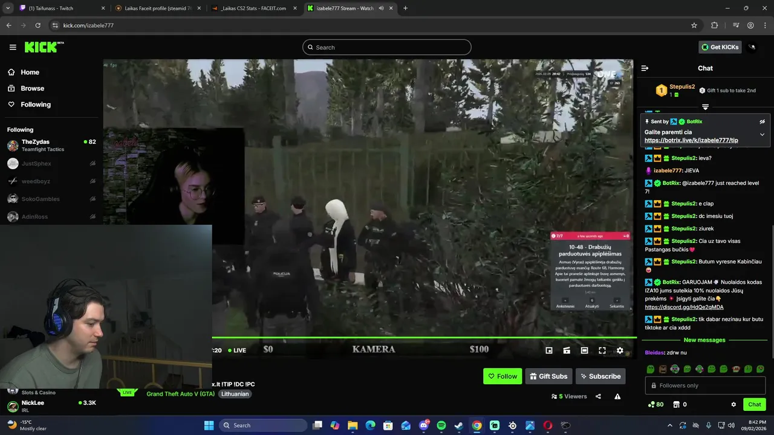774x435 pixels.
Task: Report the stream warning icon
Action: [617, 396]
